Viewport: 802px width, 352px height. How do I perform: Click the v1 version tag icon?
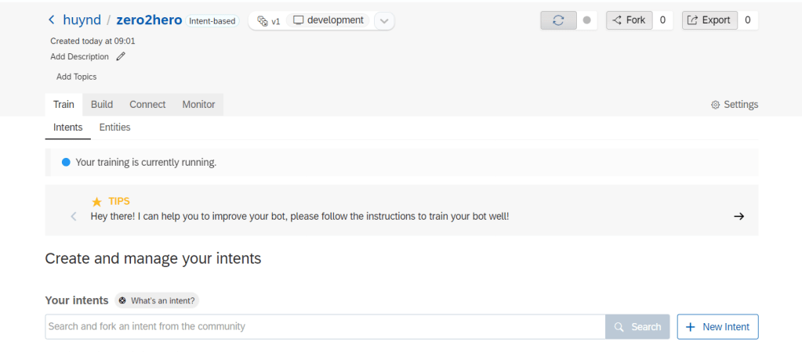coord(263,21)
